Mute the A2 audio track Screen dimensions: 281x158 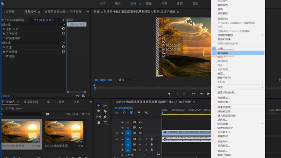140,144
